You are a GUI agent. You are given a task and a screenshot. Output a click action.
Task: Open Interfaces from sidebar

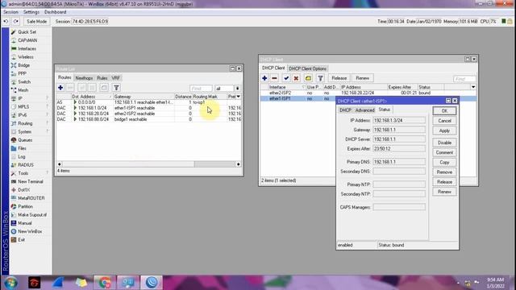[27, 48]
